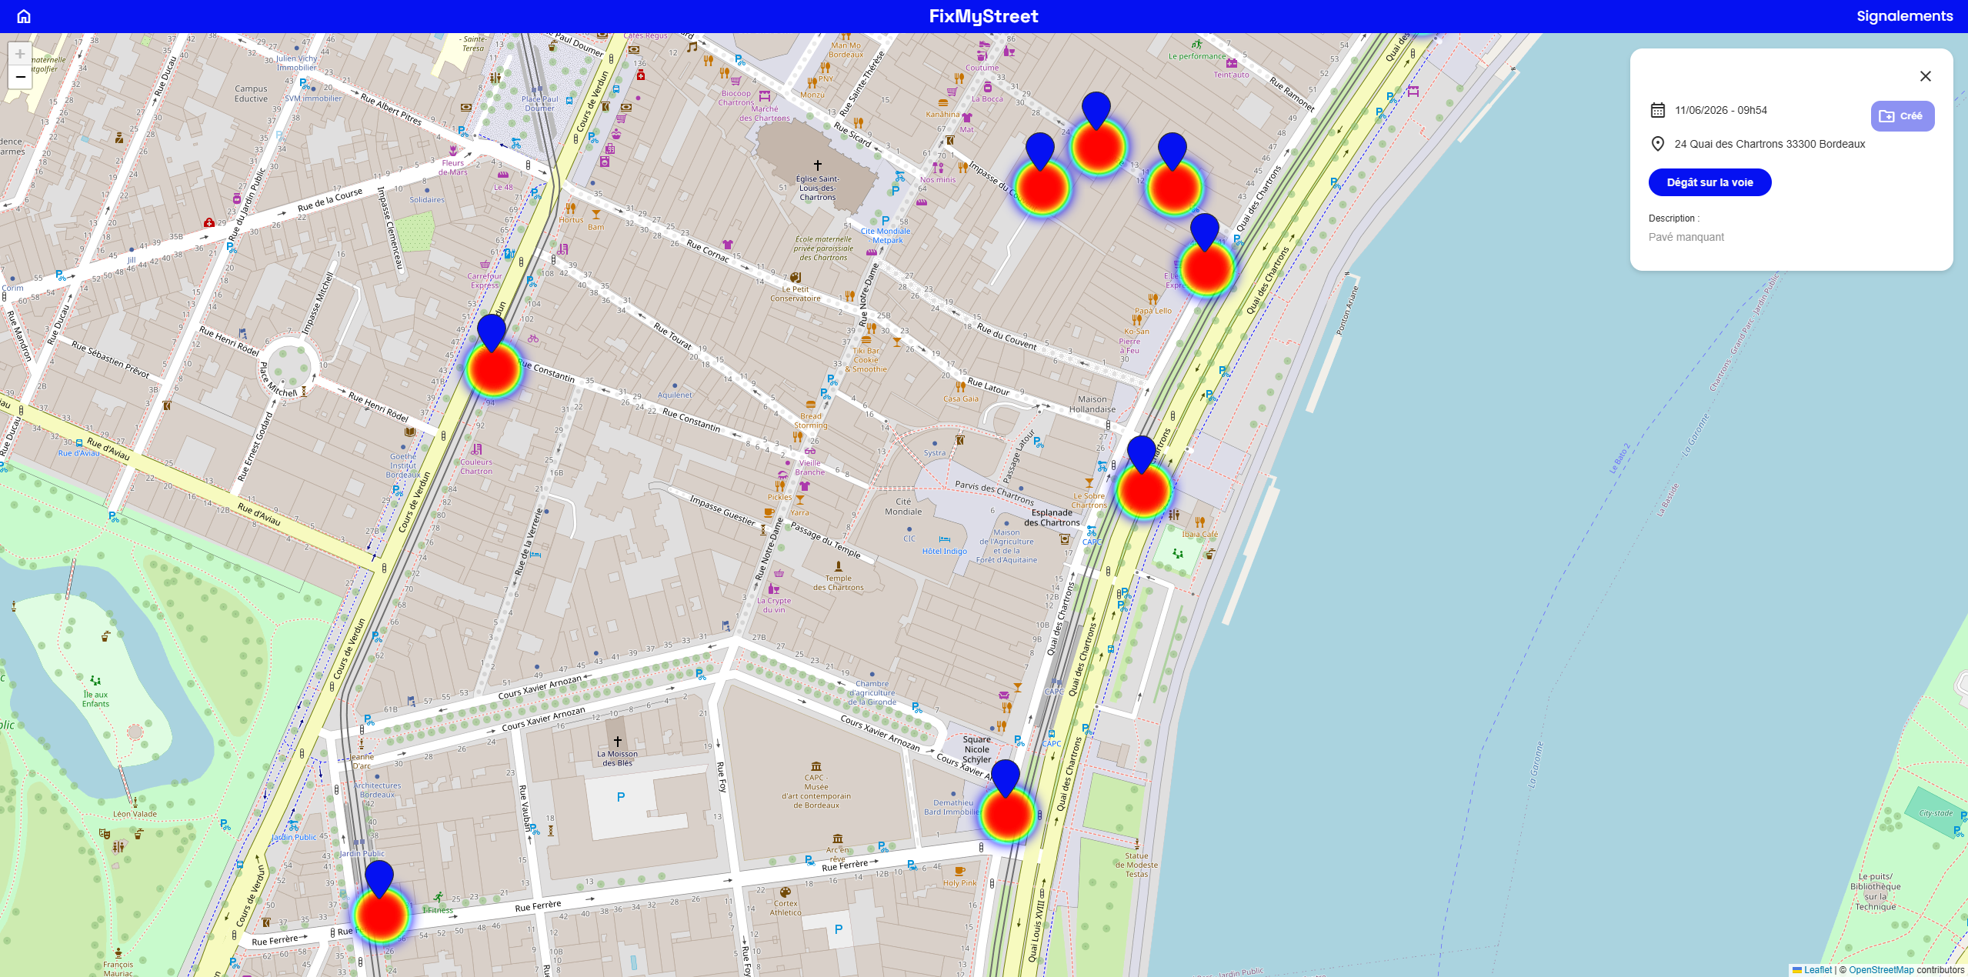Click the date 11/06/2026 - 09h54
This screenshot has height=977, width=1968.
1721,110
